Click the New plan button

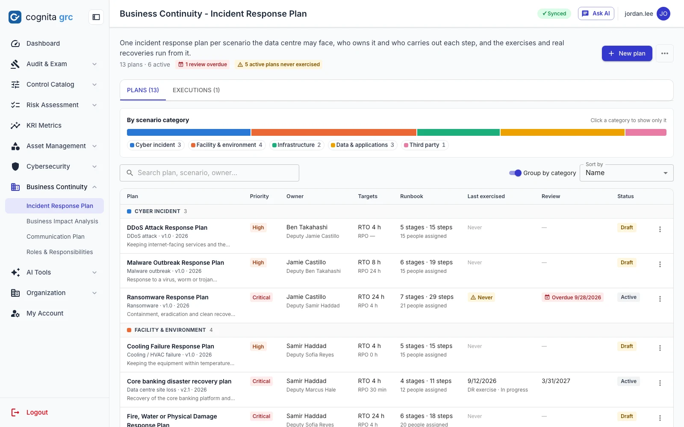(x=627, y=53)
